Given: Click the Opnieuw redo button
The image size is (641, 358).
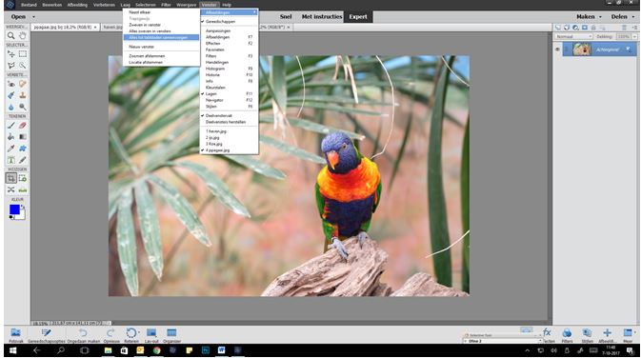Looking at the screenshot, I should click(x=111, y=335).
